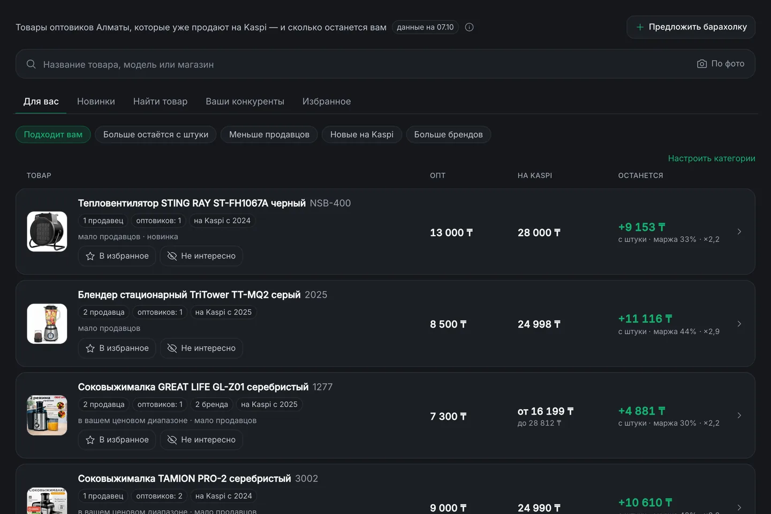Expand the TriTower TT-MQ2 row chevron

click(x=739, y=324)
